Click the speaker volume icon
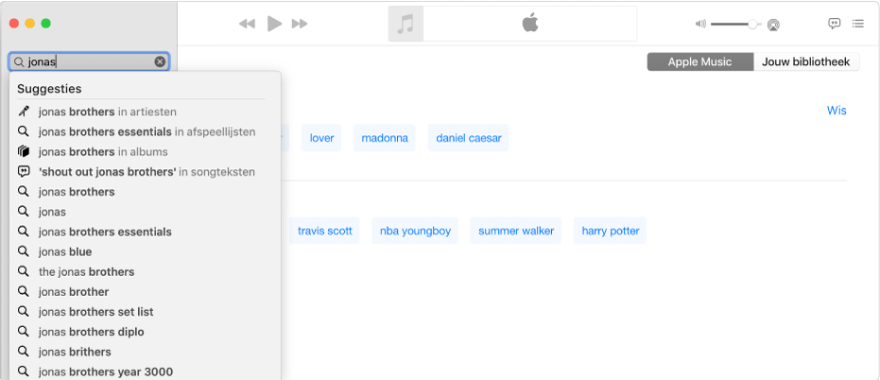880x380 pixels. point(699,24)
